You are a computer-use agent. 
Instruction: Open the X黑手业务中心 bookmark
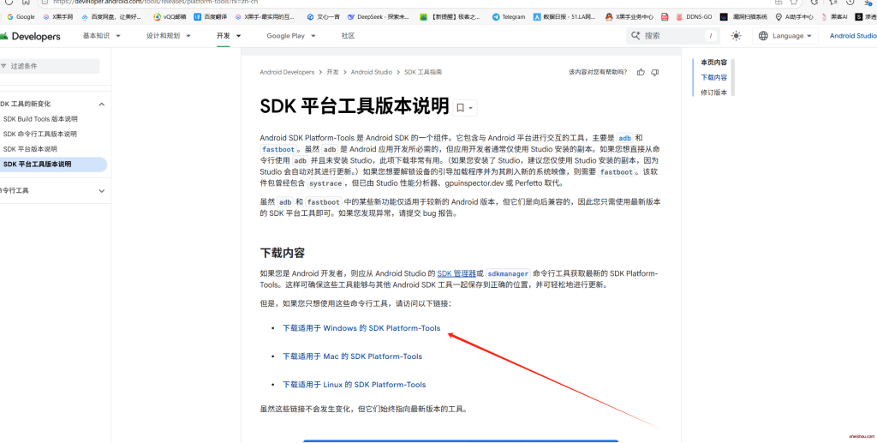629,17
